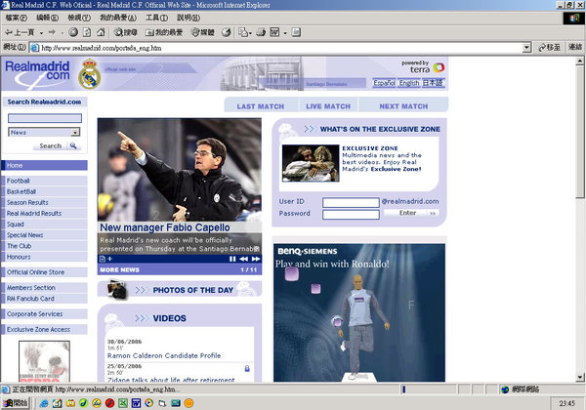
Task: Launch Internet Explorer from quick launch
Action: [x=44, y=403]
